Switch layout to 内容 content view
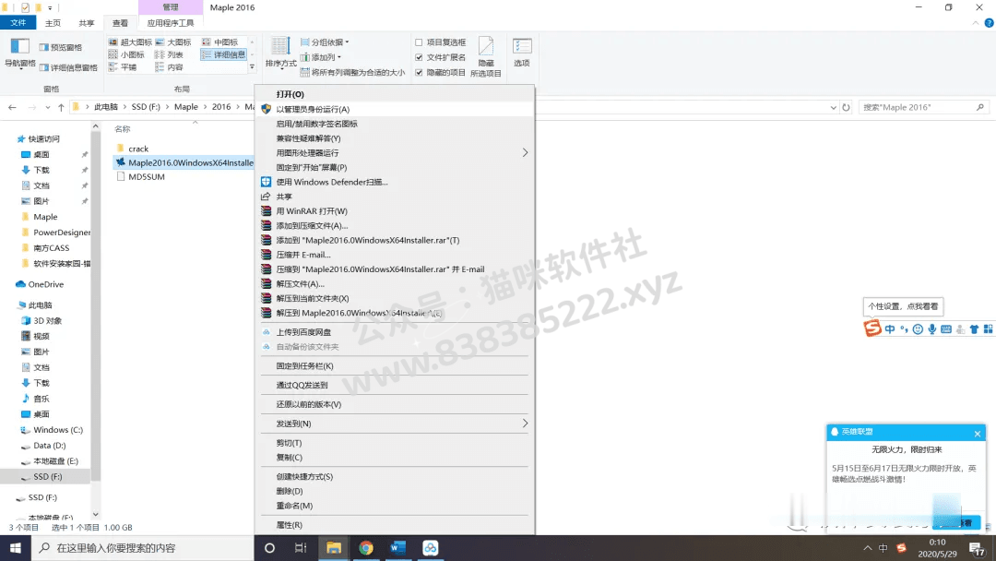The image size is (996, 561). [169, 66]
